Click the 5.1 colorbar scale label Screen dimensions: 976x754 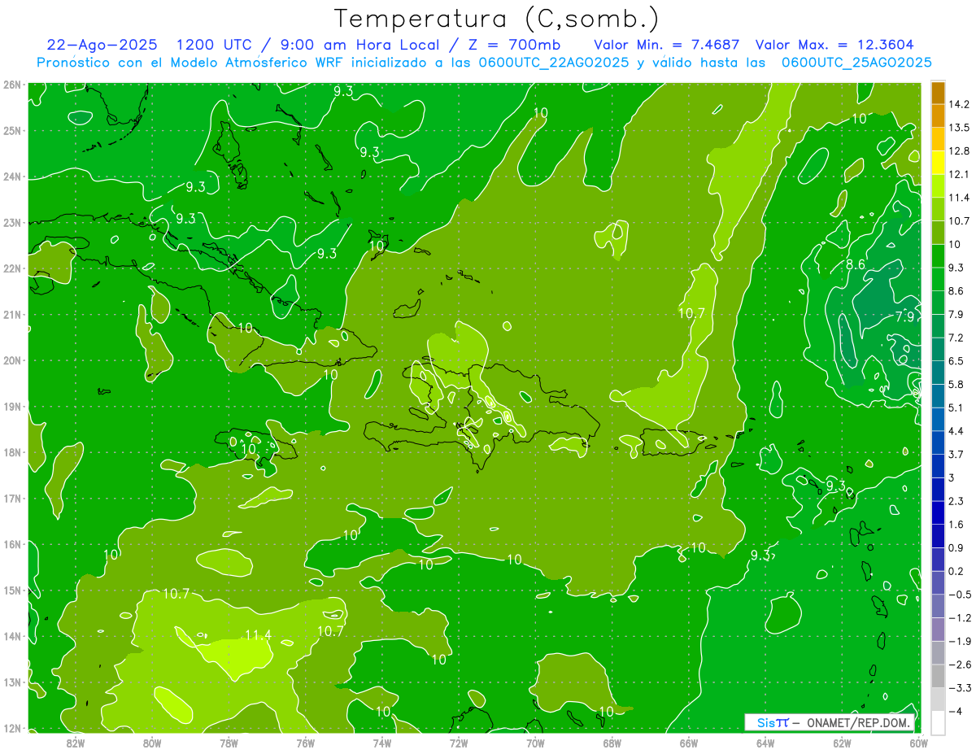pyautogui.click(x=956, y=408)
